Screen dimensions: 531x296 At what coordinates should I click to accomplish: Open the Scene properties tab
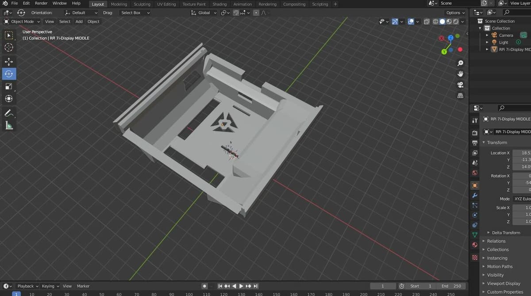tap(475, 163)
